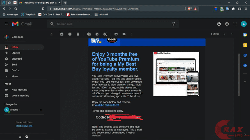Show search options in search bar

(x=174, y=24)
